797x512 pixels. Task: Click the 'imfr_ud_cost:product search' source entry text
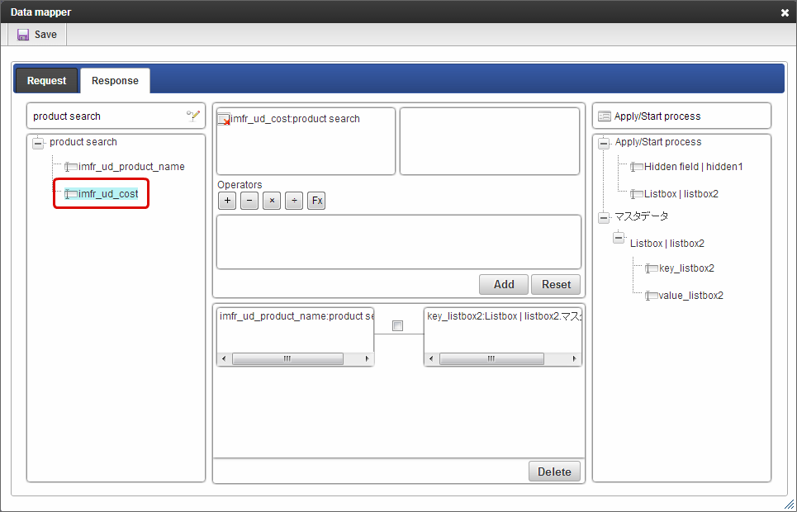295,119
